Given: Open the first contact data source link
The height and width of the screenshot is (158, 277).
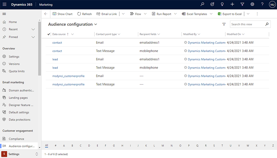Looking at the screenshot, I should click(57, 43).
